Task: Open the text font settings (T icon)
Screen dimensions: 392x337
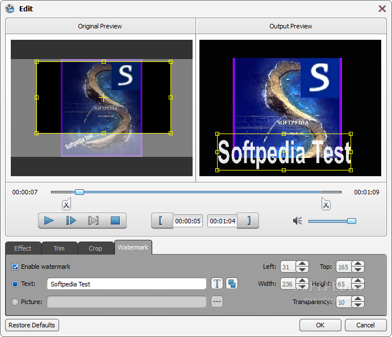Action: [x=217, y=284]
